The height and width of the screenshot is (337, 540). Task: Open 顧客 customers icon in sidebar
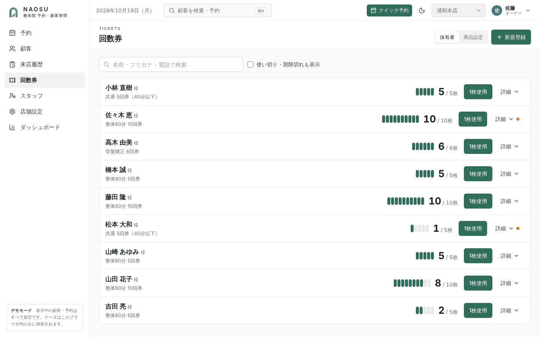coord(12,49)
